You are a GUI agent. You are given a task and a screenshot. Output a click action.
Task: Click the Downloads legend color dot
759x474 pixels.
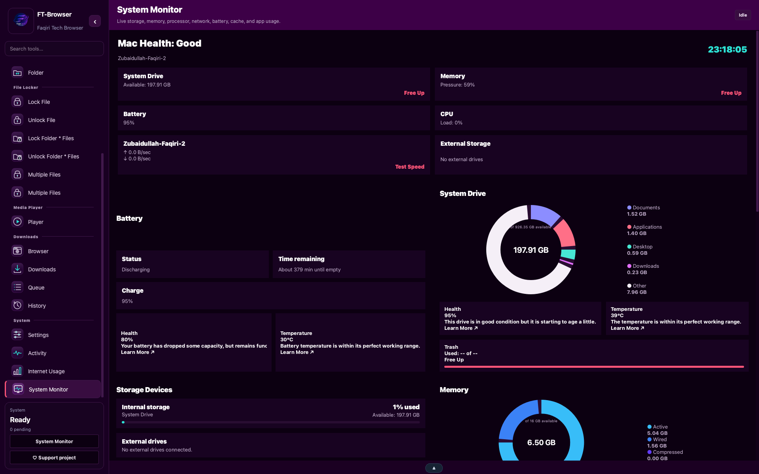tap(629, 266)
